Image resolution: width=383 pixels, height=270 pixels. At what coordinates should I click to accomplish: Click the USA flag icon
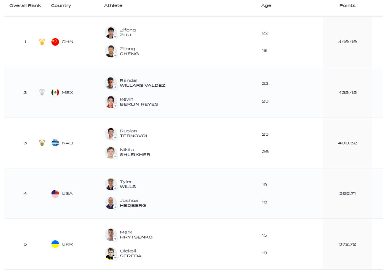pyautogui.click(x=55, y=193)
